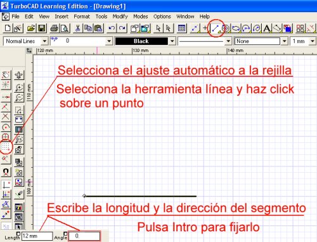Viewport: 317px width, 242px height.
Task: Open the Black color dropdown arrow
Action: pos(172,41)
